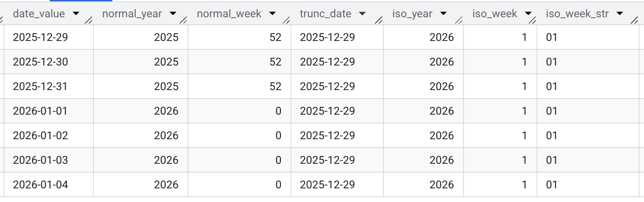Open the iso_year column dropdown arrow
644x202 pixels.
point(443,14)
